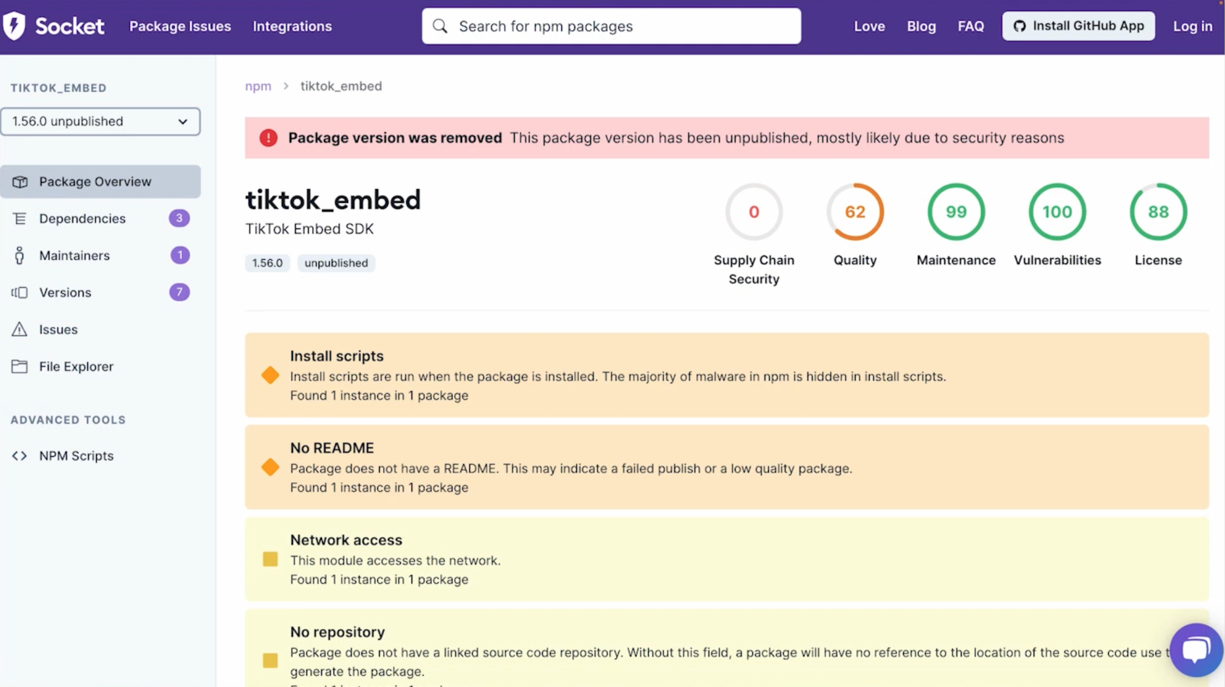Click the unpublished status tag

coord(336,263)
